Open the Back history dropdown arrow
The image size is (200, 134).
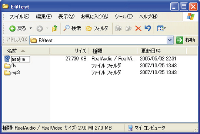point(31,28)
